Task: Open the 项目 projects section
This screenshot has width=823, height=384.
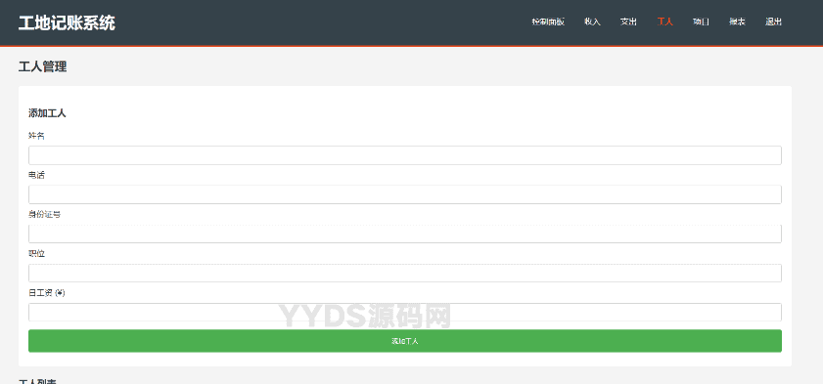Action: tap(701, 21)
